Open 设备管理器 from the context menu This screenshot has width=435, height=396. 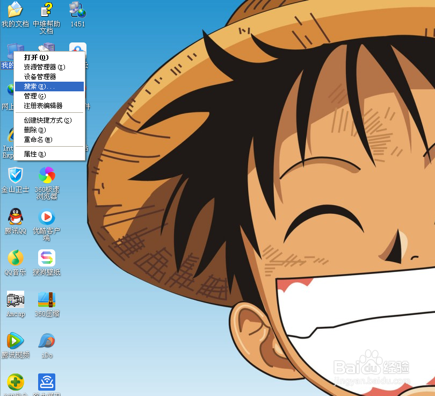[49, 77]
